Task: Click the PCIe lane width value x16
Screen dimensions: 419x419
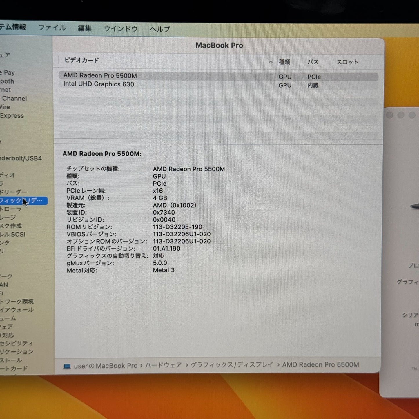Action: coord(158,191)
